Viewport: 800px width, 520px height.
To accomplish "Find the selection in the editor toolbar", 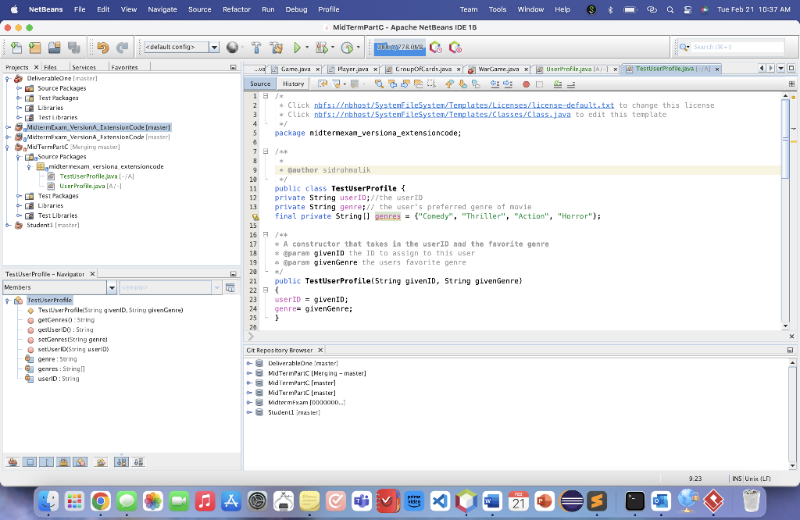I will tap(379, 84).
